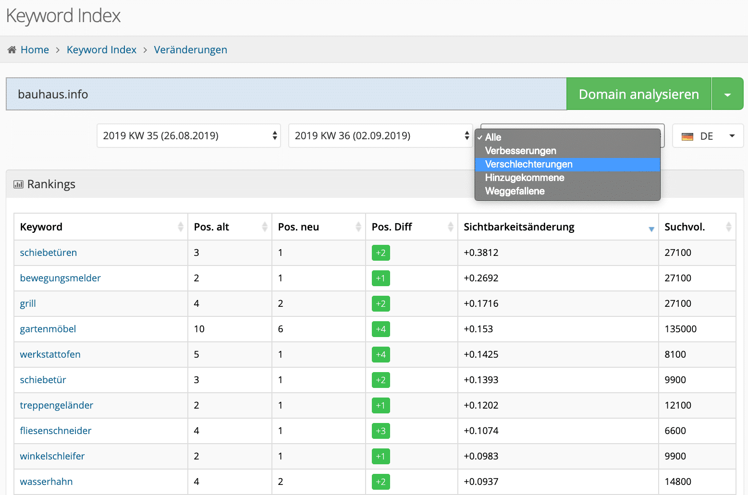
Task: Select Alle in filter menu
Action: coord(567,137)
